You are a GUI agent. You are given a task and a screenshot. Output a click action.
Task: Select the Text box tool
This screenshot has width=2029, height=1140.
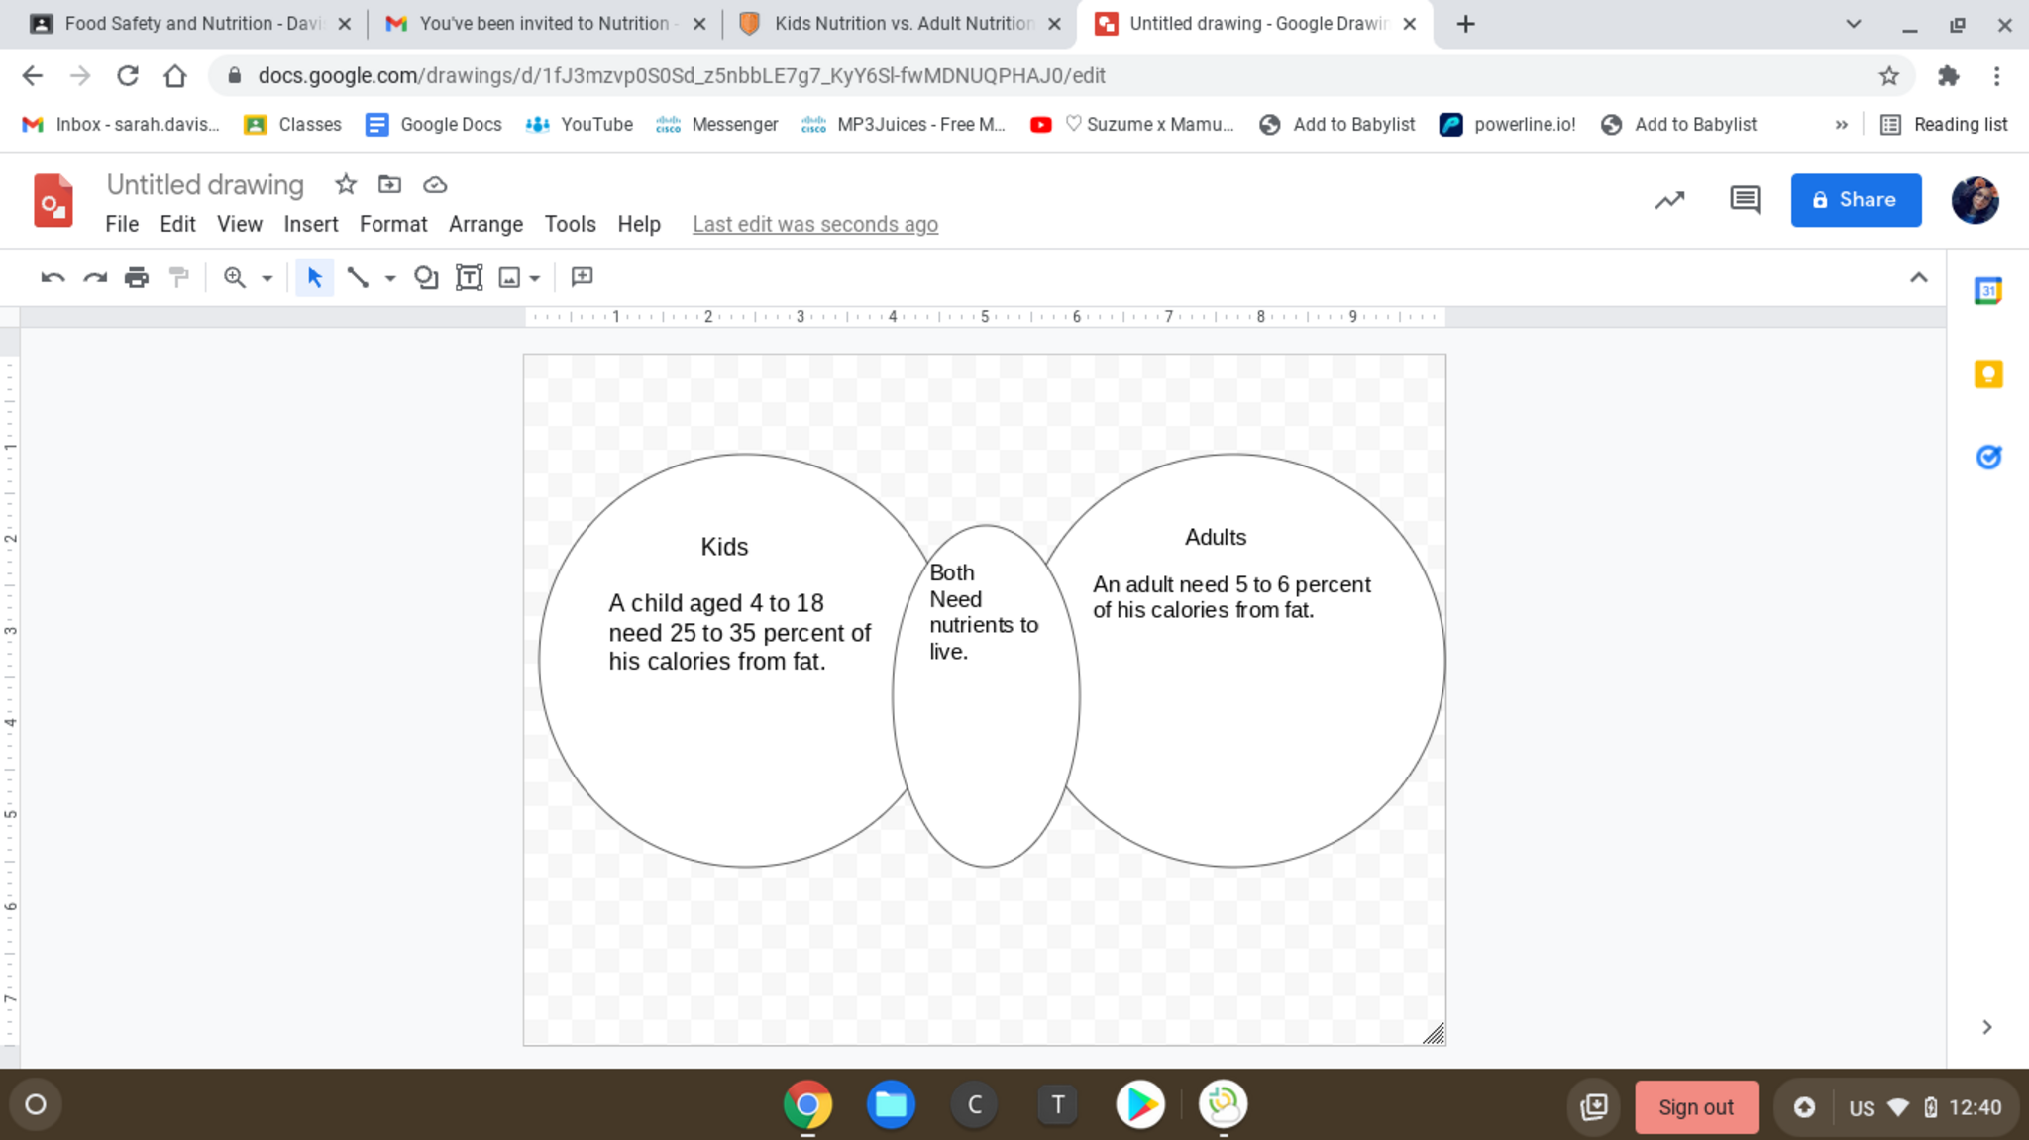(x=469, y=278)
